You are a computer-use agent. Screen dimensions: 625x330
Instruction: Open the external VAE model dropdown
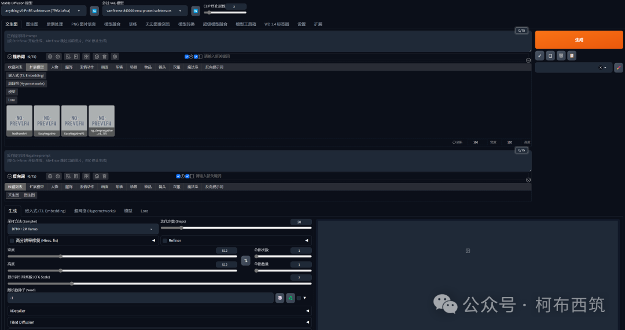click(145, 11)
